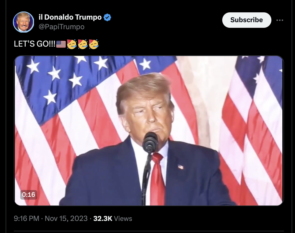Visit the @PapiTrumpo handle link
295x233 pixels.
(62, 27)
